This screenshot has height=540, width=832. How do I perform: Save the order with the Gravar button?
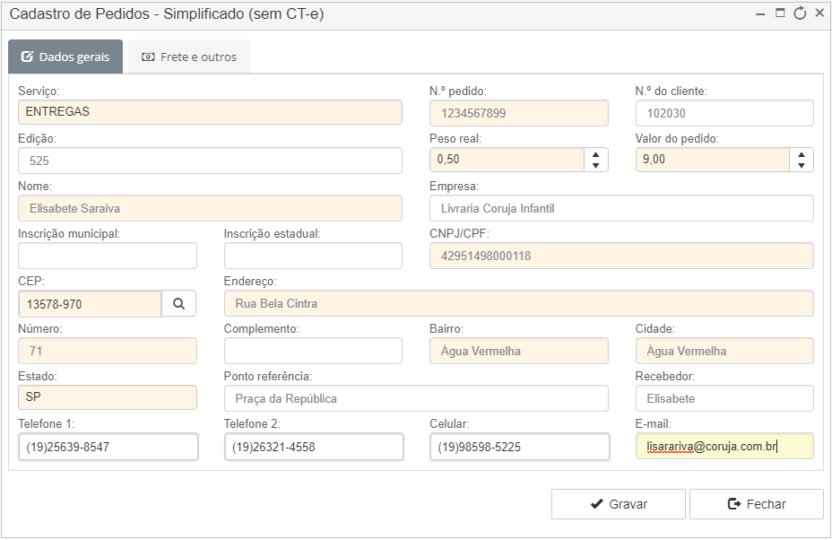coord(618,504)
